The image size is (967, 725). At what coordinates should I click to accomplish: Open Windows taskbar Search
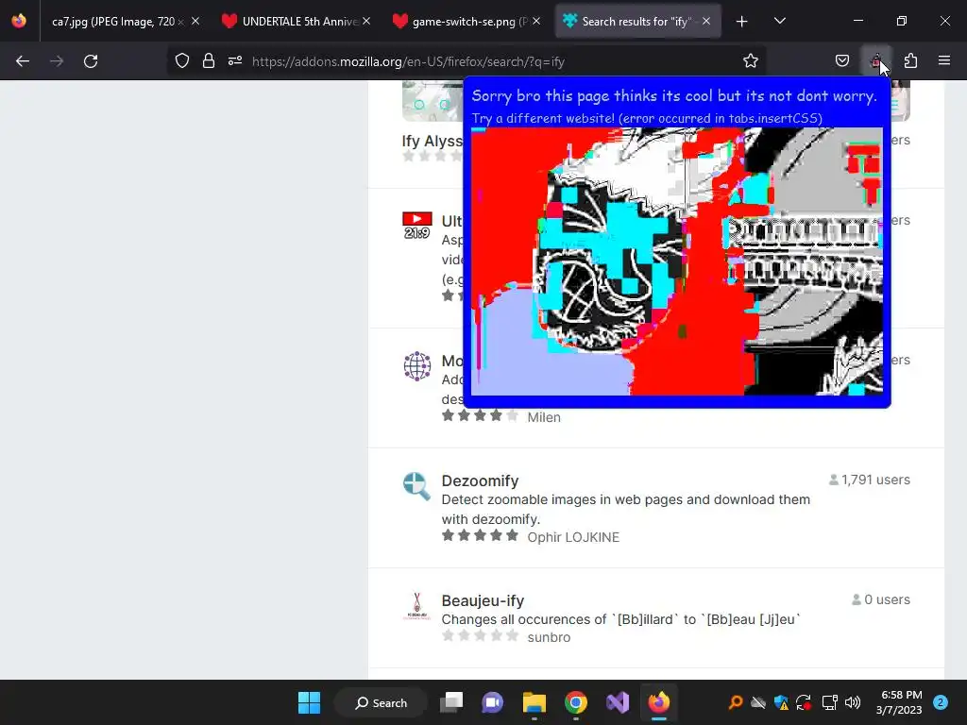382,702
